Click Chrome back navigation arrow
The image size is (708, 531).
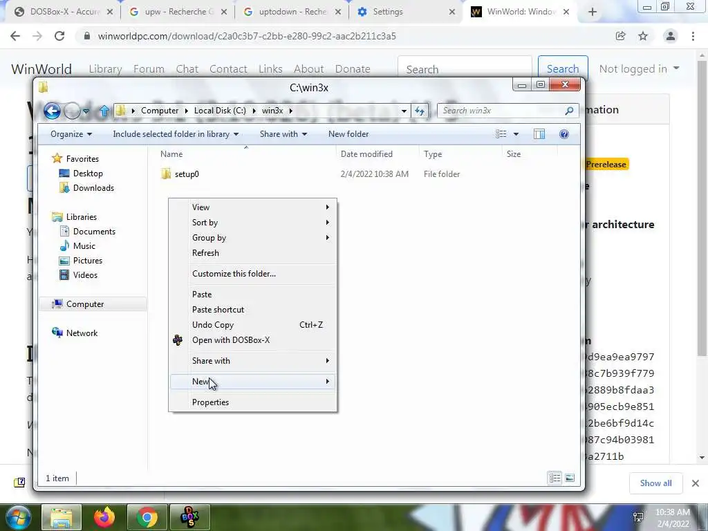click(x=15, y=36)
